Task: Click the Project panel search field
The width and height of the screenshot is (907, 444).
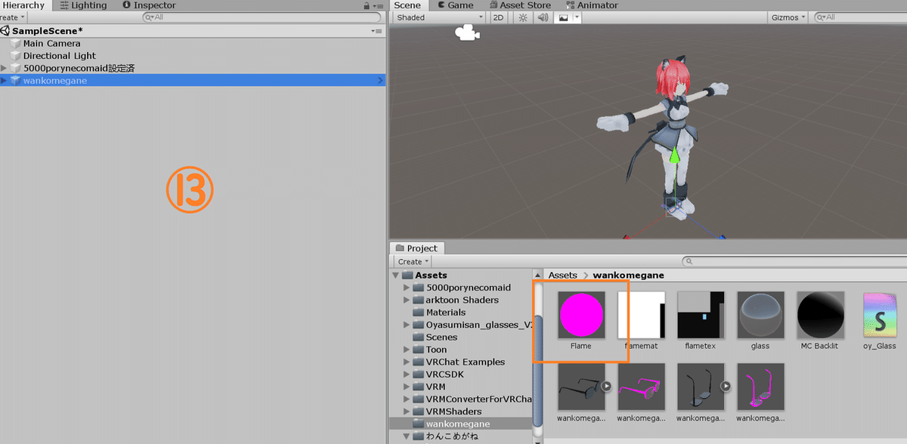Action: (x=794, y=261)
